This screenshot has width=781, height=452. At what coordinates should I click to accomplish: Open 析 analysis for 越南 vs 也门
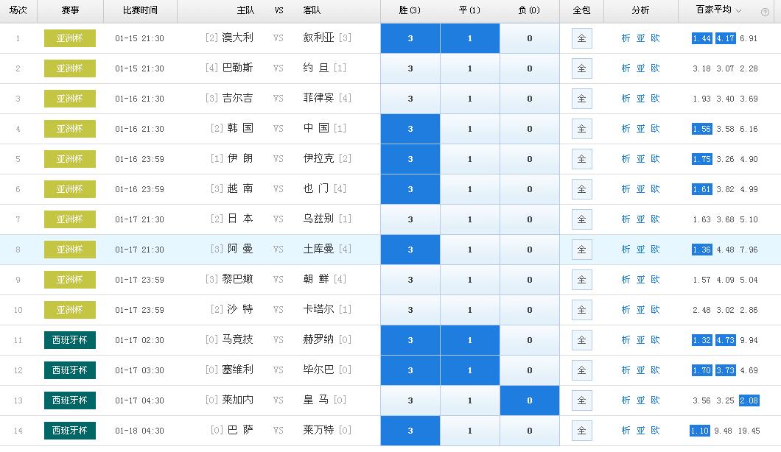pyautogui.click(x=626, y=189)
